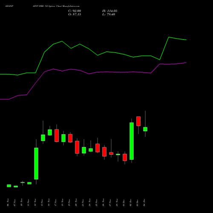Viewport: 213px width, 213px height.
Task: Select the red candle for 25 Nov
Action: 98,148
